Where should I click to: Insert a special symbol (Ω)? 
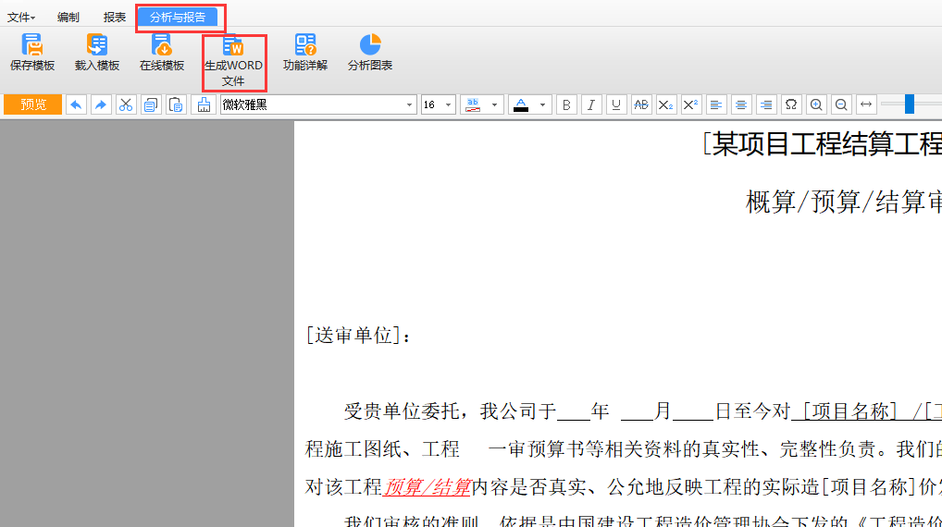pyautogui.click(x=790, y=104)
